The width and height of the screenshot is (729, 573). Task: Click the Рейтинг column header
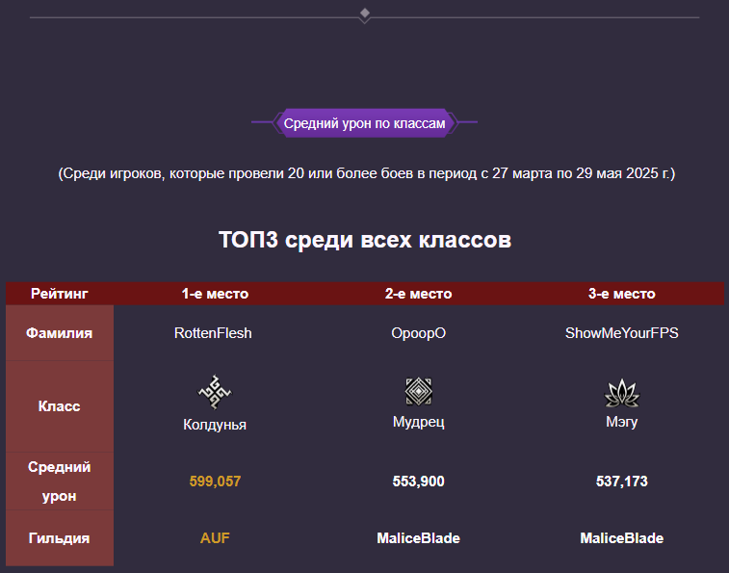click(60, 294)
